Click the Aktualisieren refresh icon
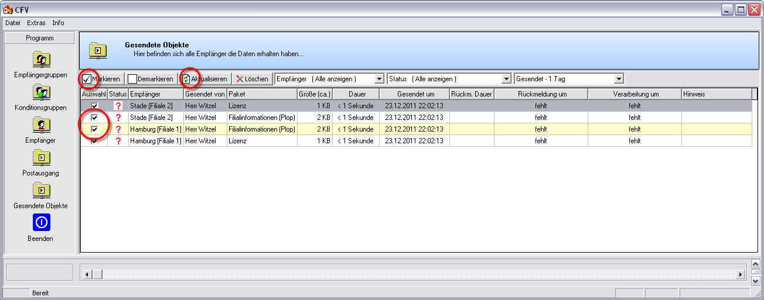Image resolution: width=764 pixels, height=300 pixels. pyautogui.click(x=186, y=79)
